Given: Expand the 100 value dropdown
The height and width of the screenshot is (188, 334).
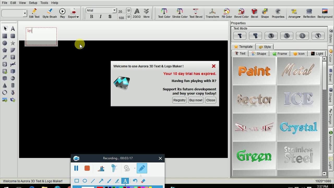Looking at the screenshot, I should click(x=128, y=17).
